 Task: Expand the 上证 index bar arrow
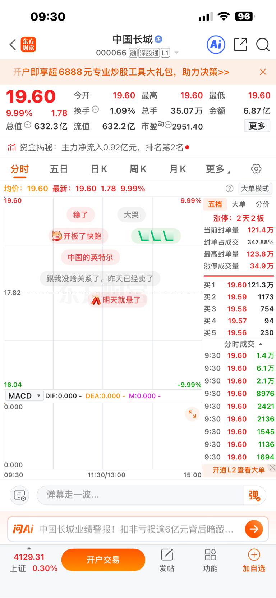pyautogui.click(x=29, y=548)
